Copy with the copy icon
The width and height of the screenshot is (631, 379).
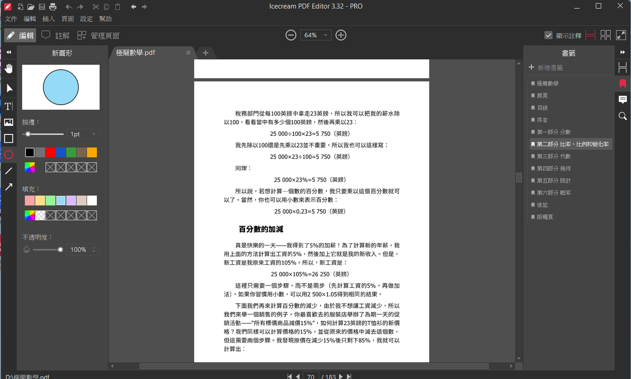click(106, 7)
